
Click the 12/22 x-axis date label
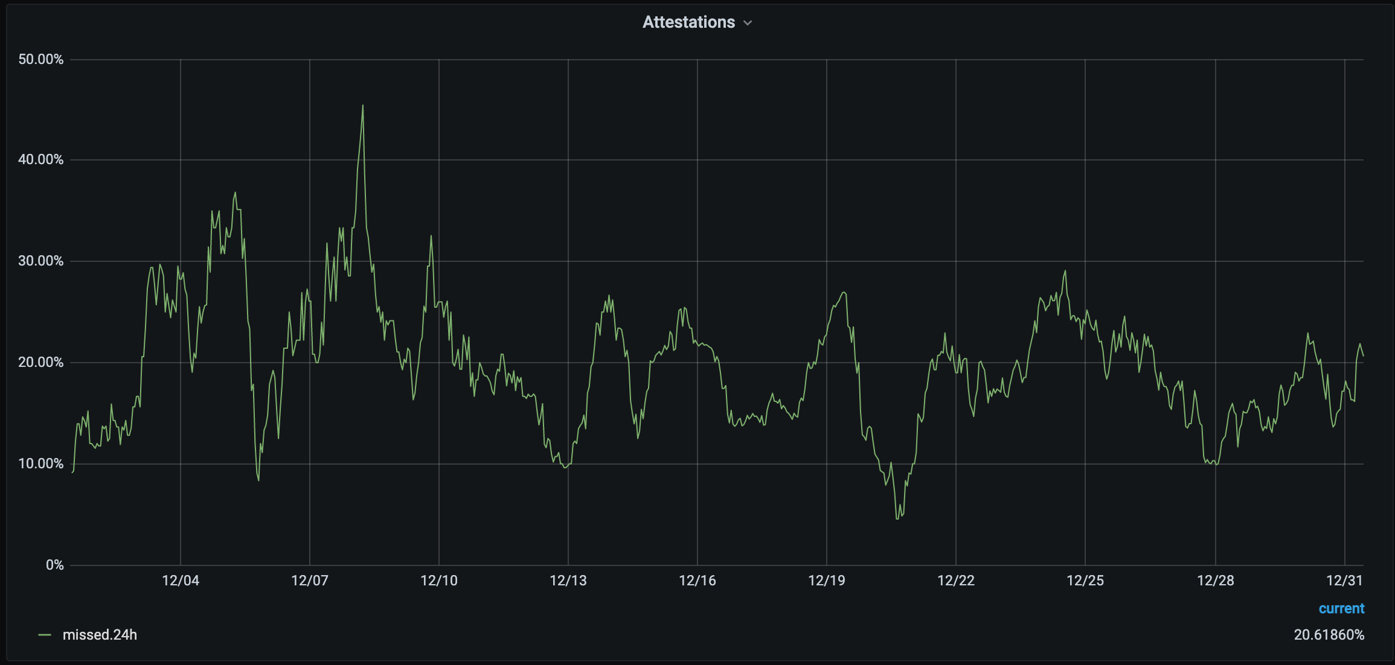click(956, 581)
